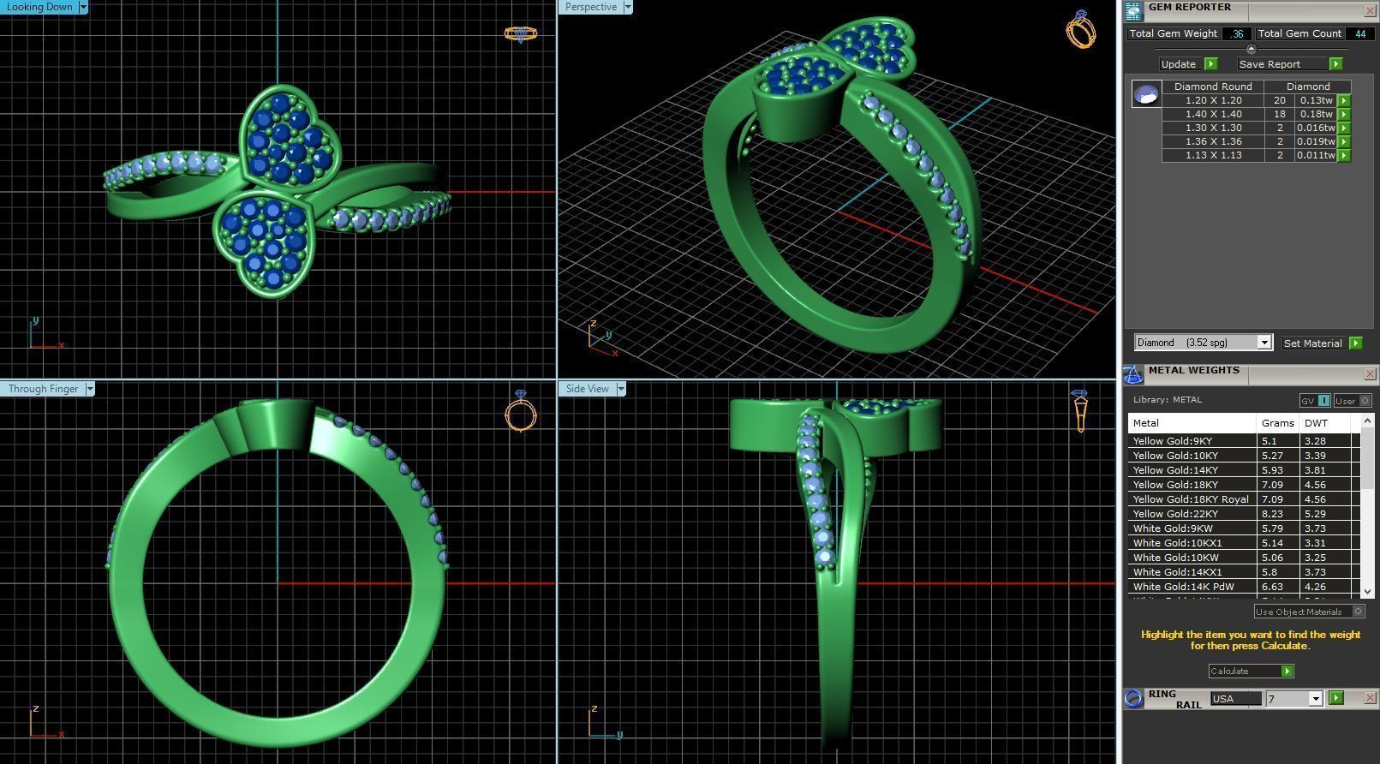Click green arrow inside Calculate button
Image resolution: width=1380 pixels, height=764 pixels.
pyautogui.click(x=1287, y=671)
